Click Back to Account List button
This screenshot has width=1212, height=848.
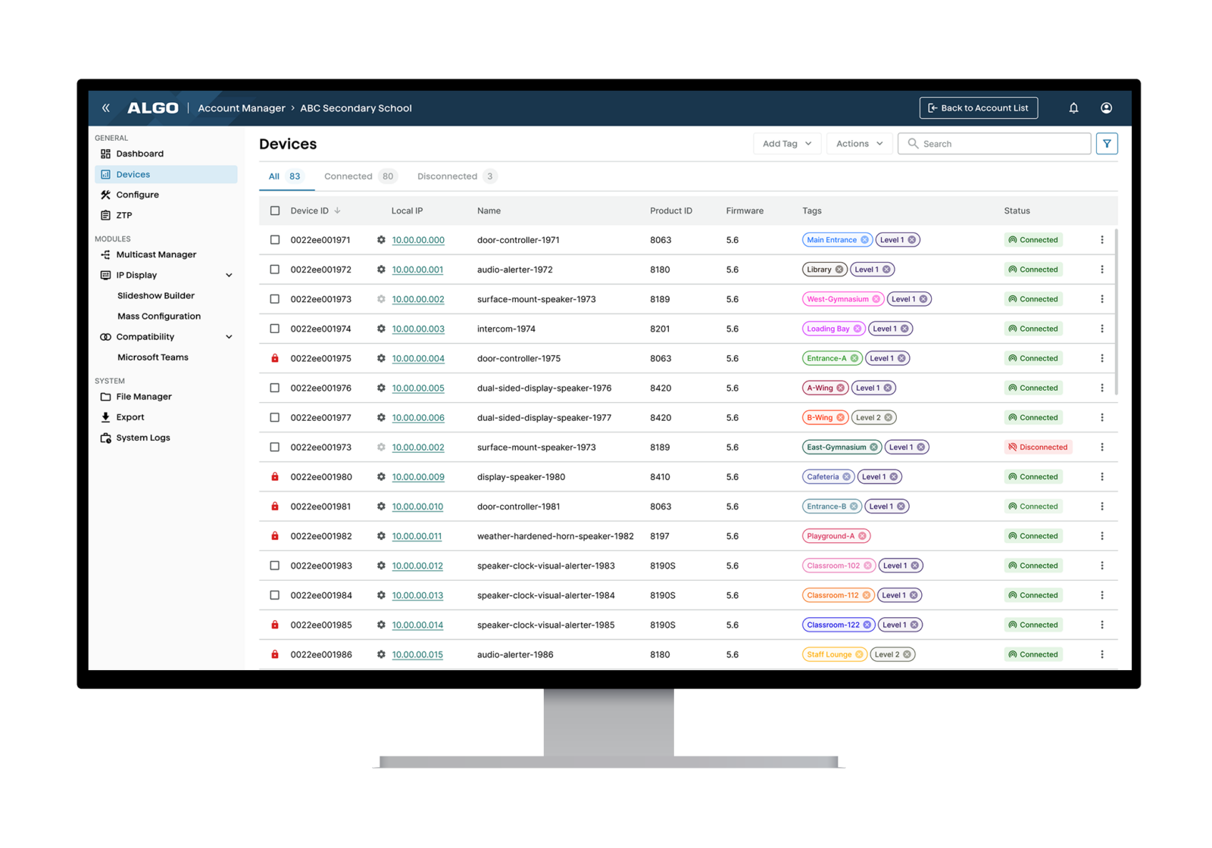978,108
